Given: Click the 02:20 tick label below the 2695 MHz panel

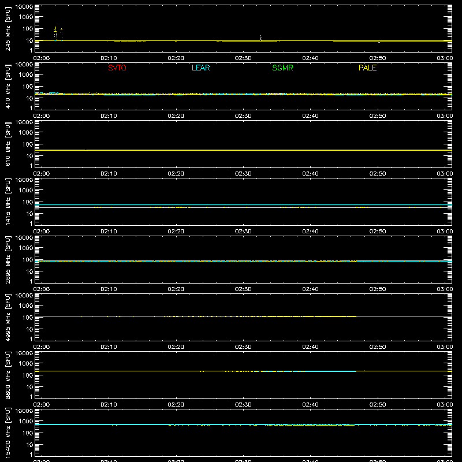Looking at the screenshot, I should (x=176, y=289).
